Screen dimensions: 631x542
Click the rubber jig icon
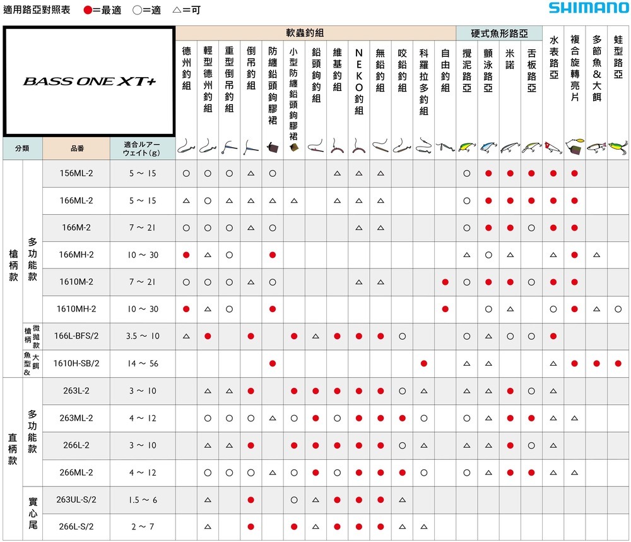point(273,147)
